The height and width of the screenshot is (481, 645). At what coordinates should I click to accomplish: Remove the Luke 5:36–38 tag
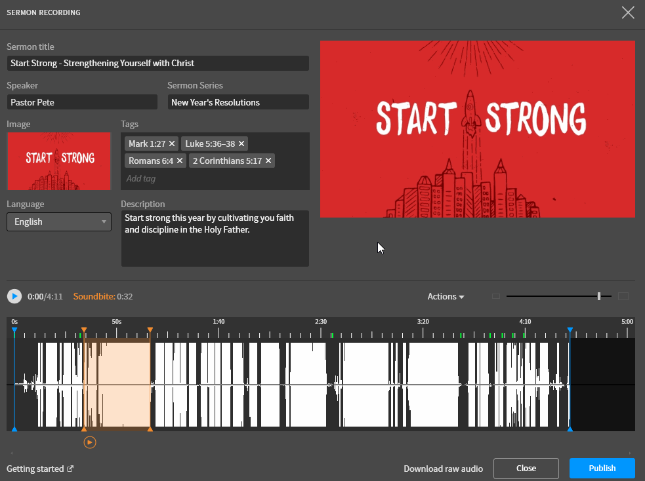[241, 144]
